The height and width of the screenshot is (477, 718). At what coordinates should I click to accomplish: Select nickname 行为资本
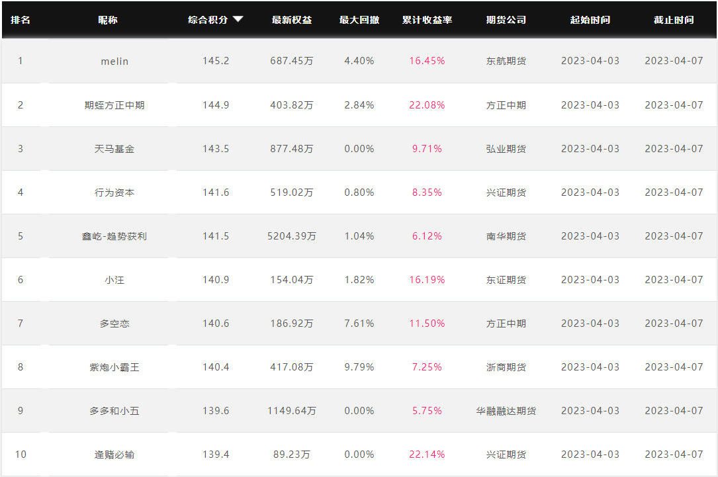tap(114, 193)
